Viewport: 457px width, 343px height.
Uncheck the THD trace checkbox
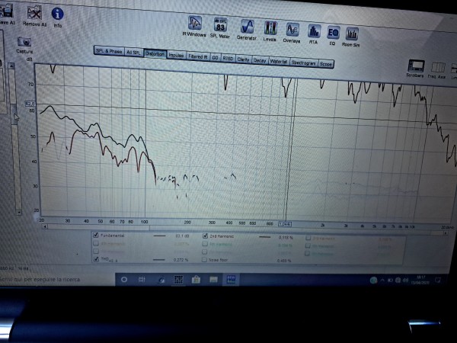pyautogui.click(x=96, y=259)
